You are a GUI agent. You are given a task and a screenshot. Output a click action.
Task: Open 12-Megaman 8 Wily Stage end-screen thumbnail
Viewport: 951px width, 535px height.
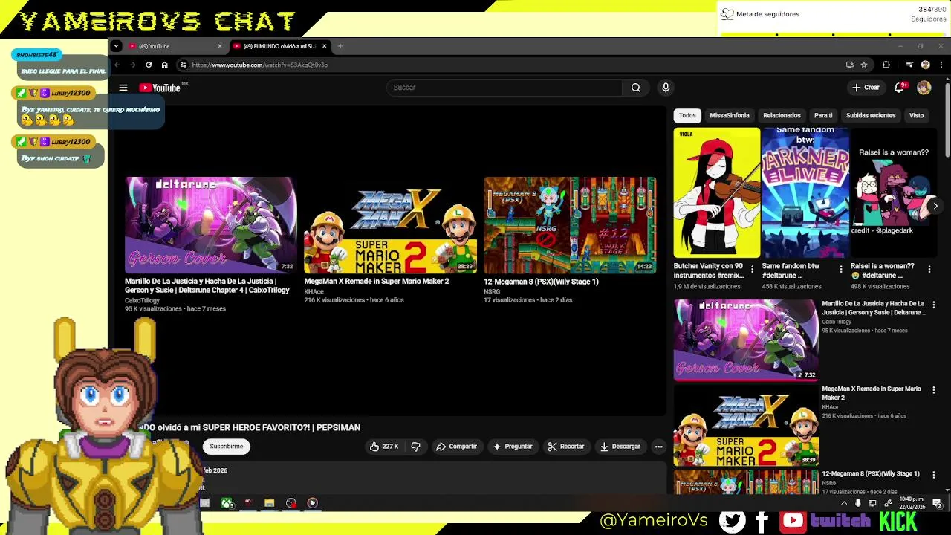[570, 225]
